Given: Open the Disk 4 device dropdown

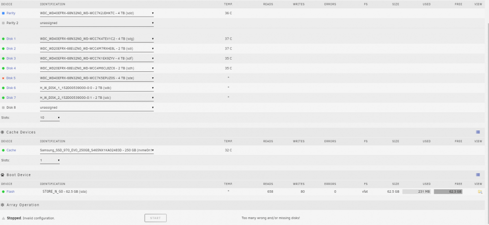Looking at the screenshot, I should [x=97, y=68].
